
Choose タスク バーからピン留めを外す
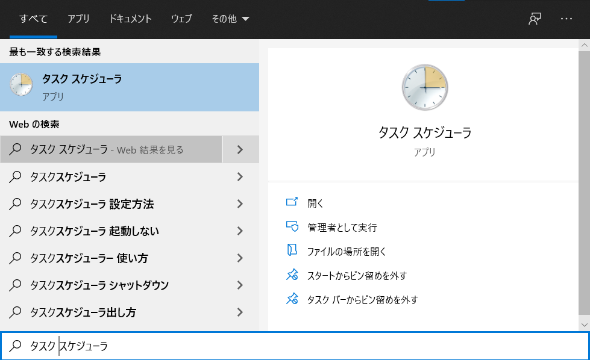[362, 300]
